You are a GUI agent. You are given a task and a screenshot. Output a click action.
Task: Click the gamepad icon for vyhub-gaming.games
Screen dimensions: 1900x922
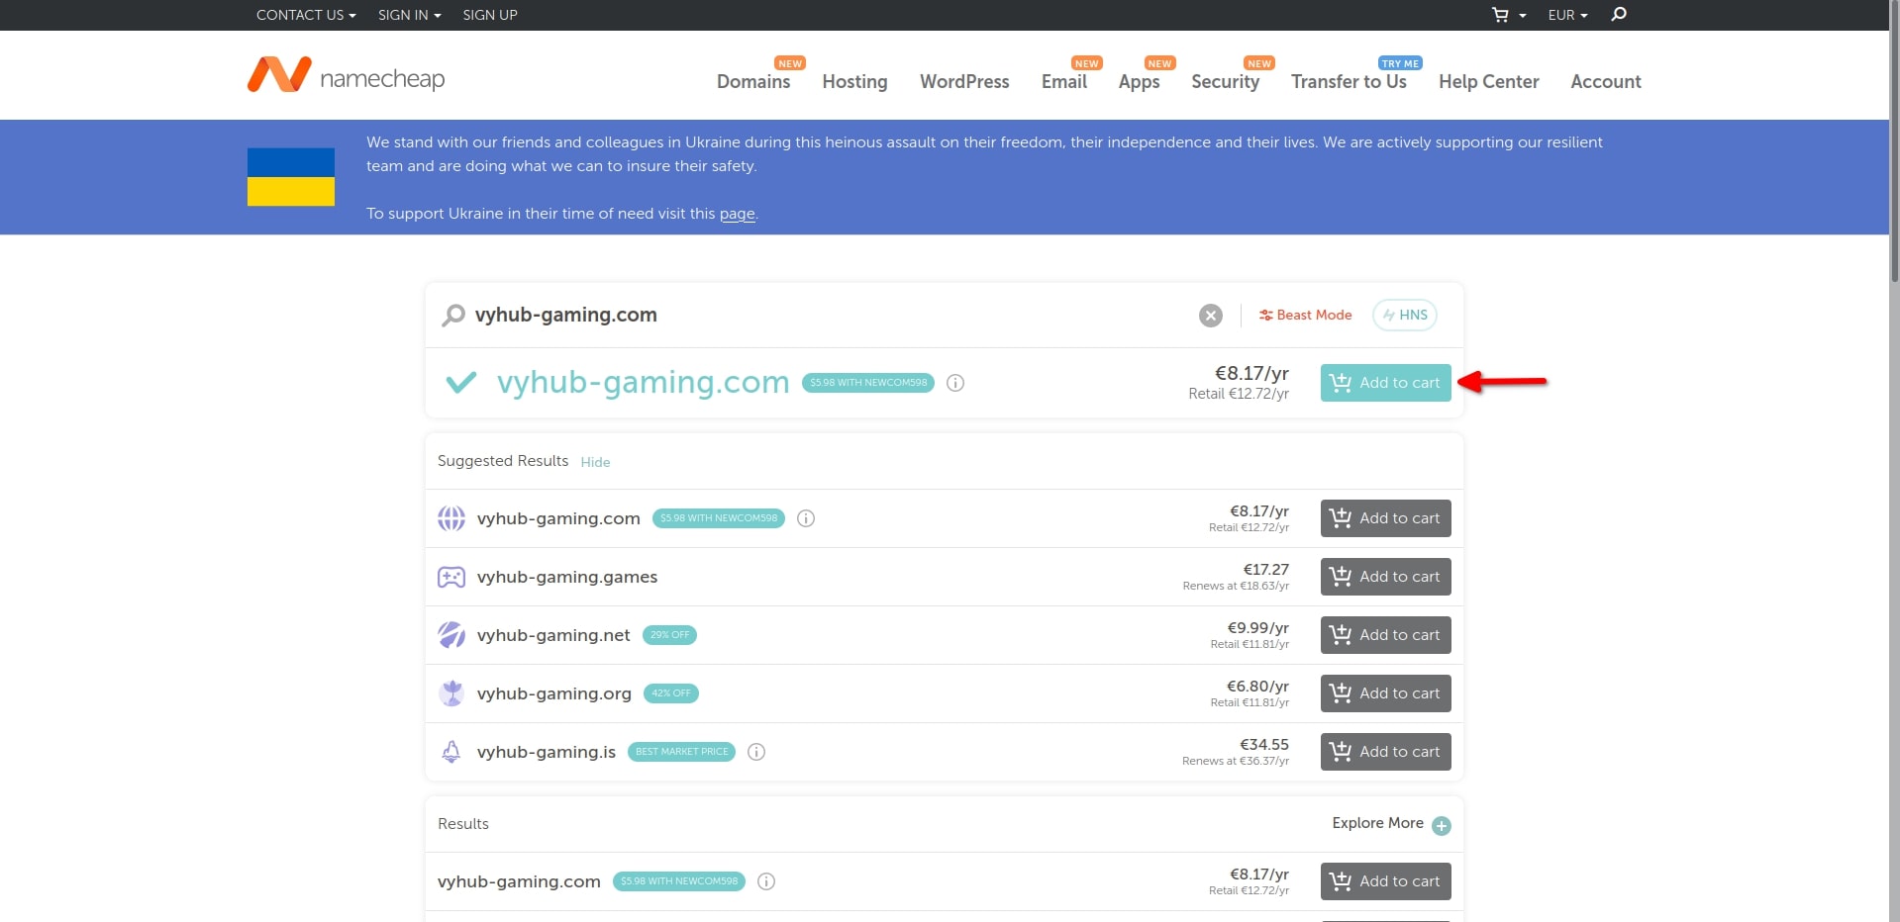[x=451, y=577]
